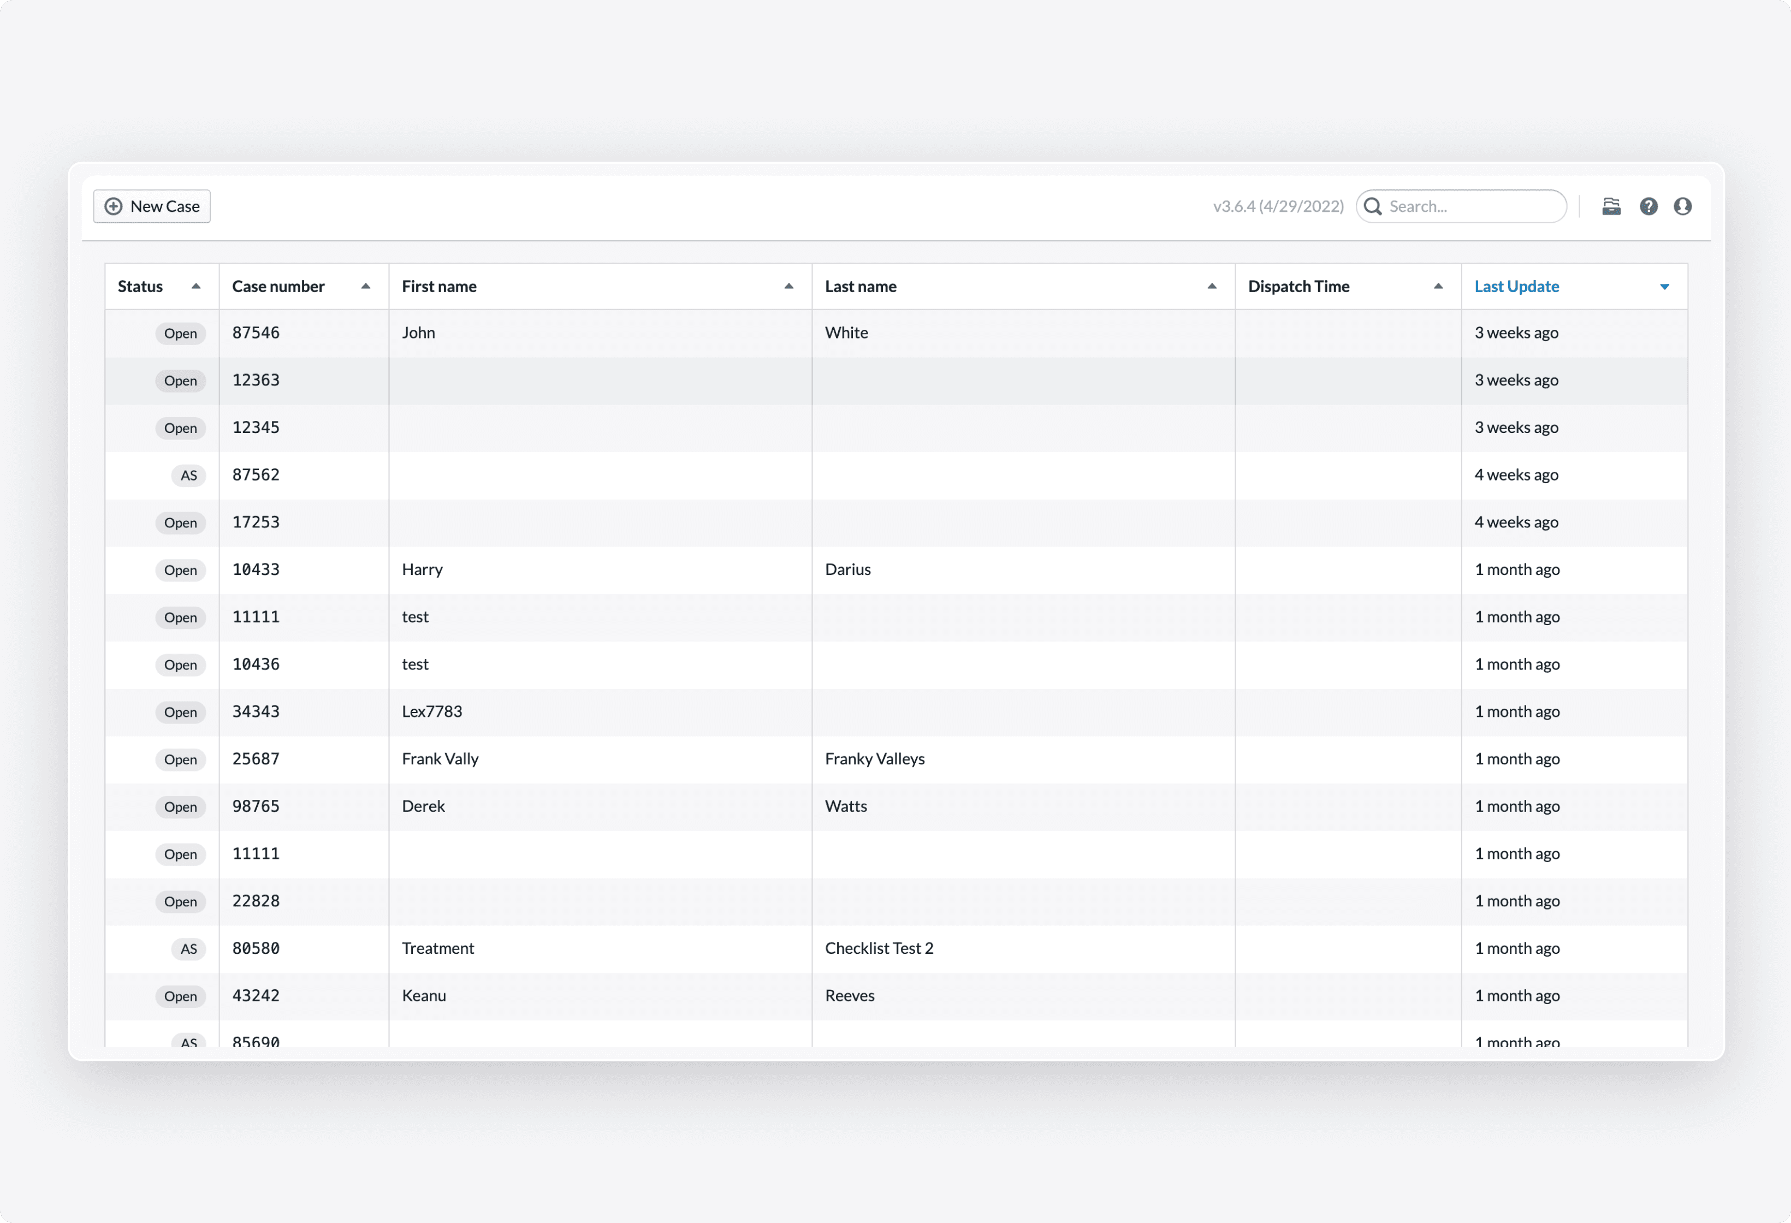This screenshot has height=1223, width=1791.
Task: Sort by Case number column arrow
Action: click(366, 287)
